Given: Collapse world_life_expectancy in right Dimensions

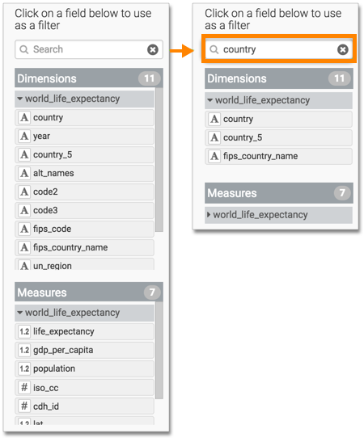Looking at the screenshot, I should coord(210,100).
